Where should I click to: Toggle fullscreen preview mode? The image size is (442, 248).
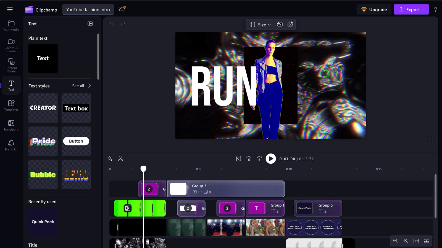point(430,139)
